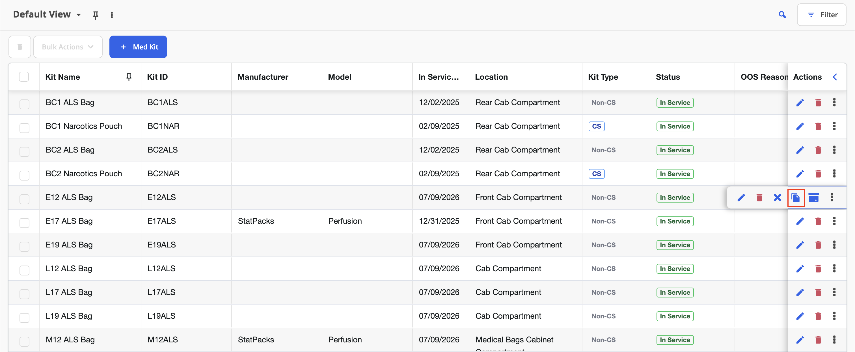Click StatPacks manufacturer for E17 ALS Bag
Viewport: 855px width, 352px height.
click(256, 221)
